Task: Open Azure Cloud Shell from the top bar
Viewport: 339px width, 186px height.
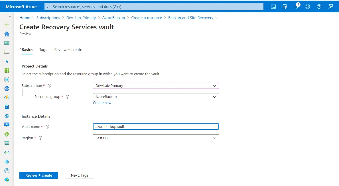Action: [x=273, y=7]
